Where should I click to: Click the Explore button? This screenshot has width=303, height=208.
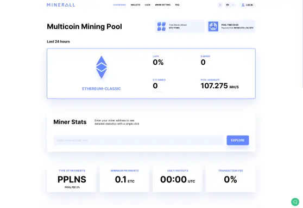click(238, 140)
